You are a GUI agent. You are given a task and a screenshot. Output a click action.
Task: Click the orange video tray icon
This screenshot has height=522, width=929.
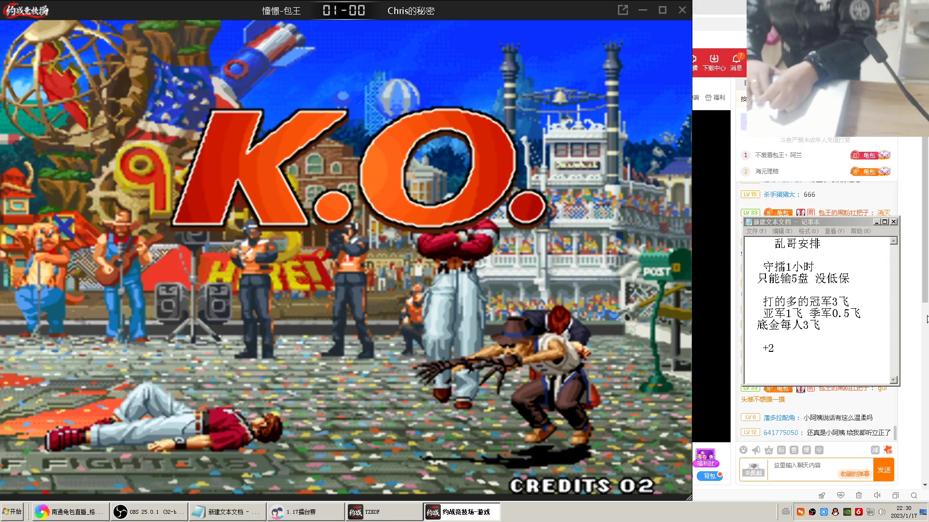click(x=801, y=512)
